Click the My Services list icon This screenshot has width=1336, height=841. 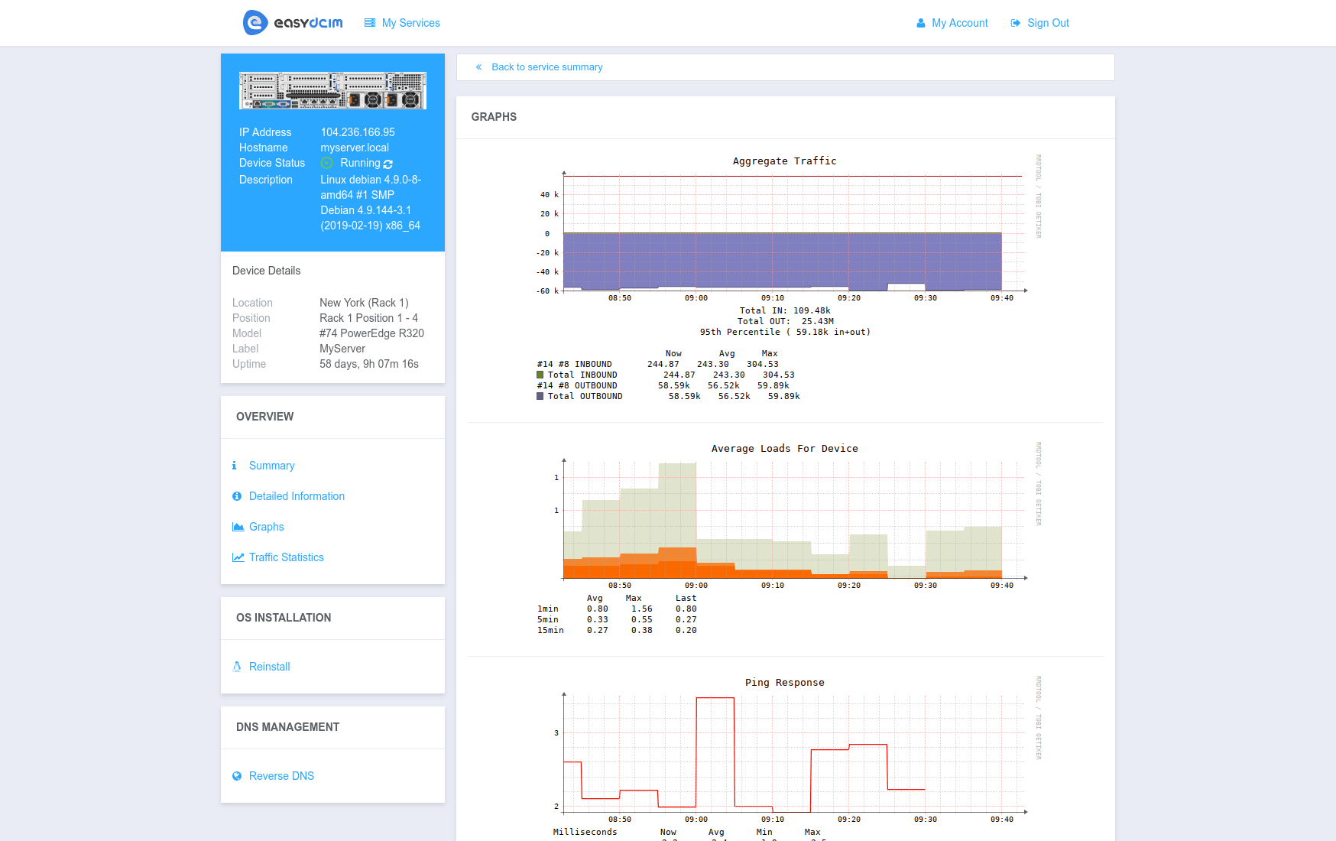pos(370,23)
